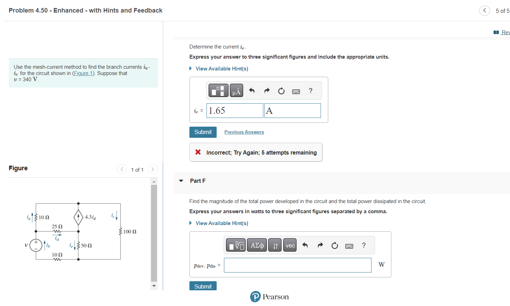This screenshot has width=510, height=306.
Task: Redo in the Part F toolbar
Action: pos(320,245)
